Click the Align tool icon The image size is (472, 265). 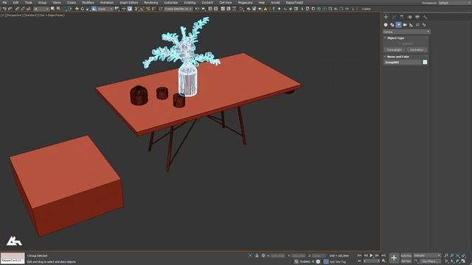[x=204, y=9]
